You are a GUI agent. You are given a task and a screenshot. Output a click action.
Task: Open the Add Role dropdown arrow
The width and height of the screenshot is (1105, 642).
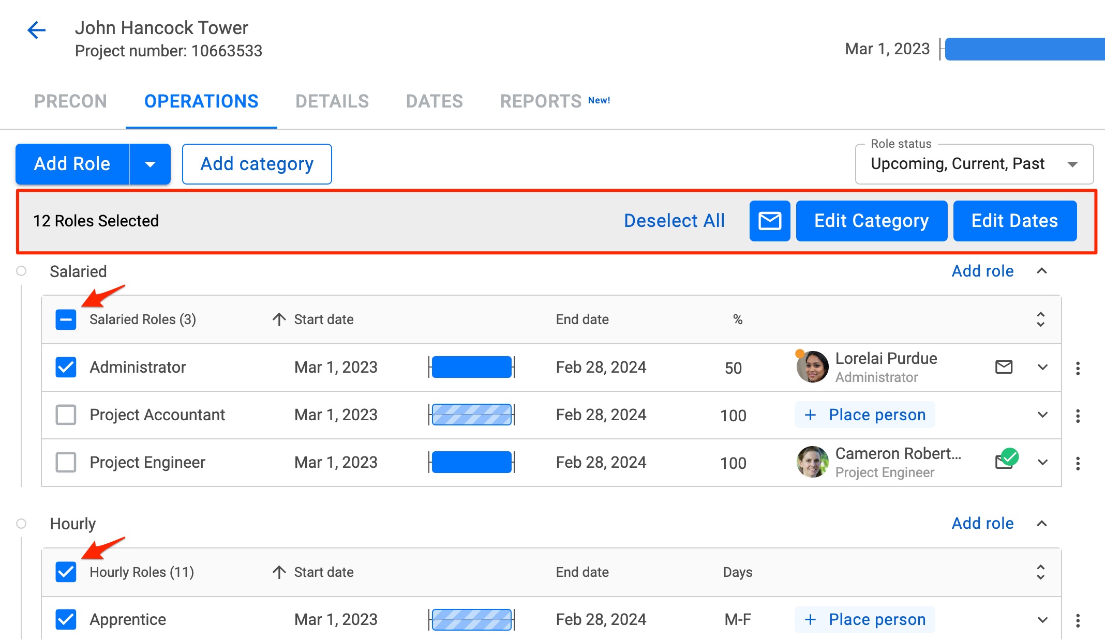click(150, 164)
